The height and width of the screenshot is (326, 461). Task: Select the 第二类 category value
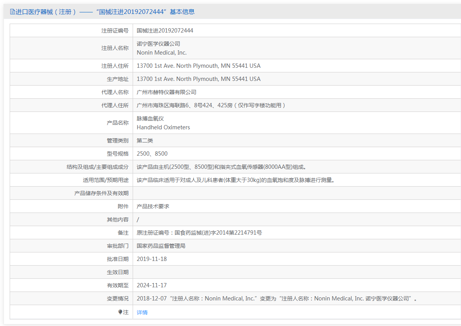[x=145, y=141]
